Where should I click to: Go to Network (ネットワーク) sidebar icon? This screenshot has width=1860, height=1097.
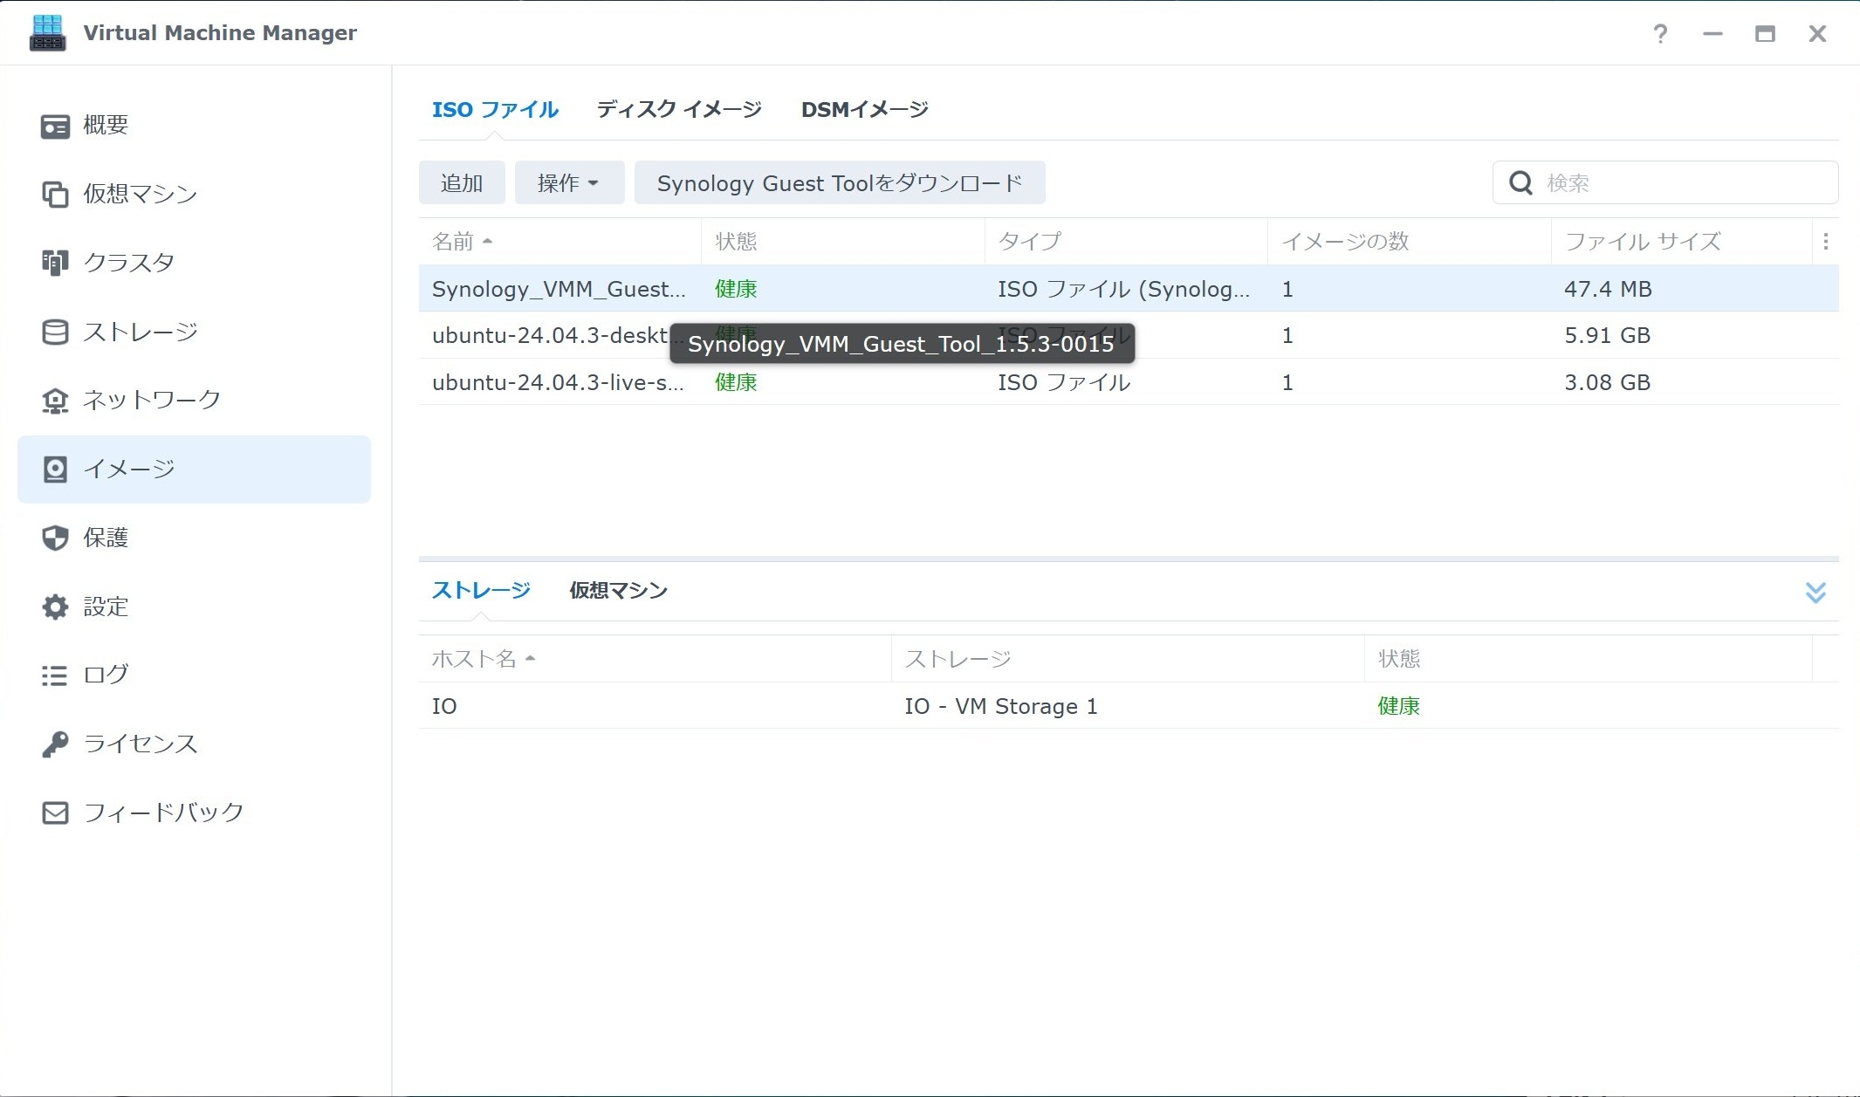click(x=55, y=401)
